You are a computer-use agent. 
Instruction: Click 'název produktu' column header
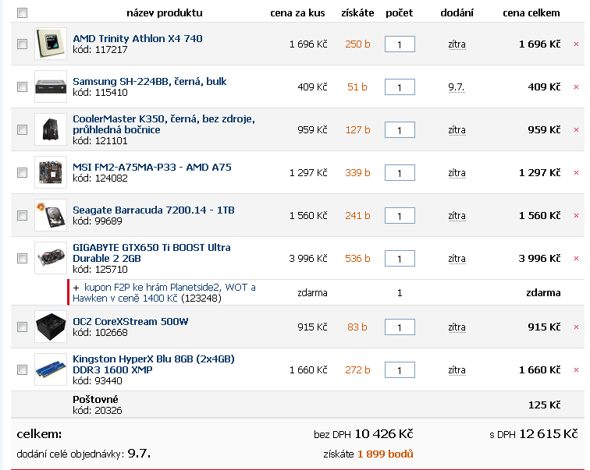click(165, 13)
